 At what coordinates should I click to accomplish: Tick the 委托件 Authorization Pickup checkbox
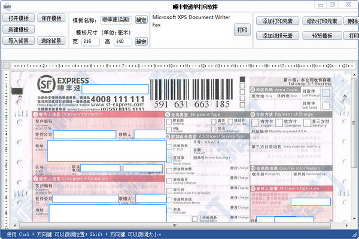tap(169, 190)
